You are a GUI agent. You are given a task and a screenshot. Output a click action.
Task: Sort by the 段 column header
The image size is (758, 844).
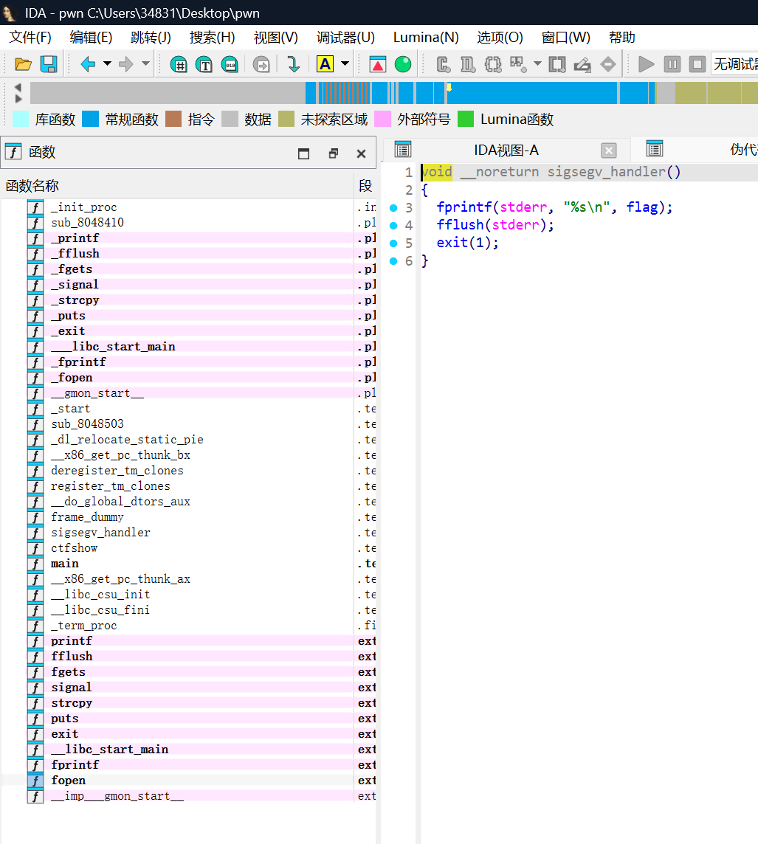coord(365,186)
